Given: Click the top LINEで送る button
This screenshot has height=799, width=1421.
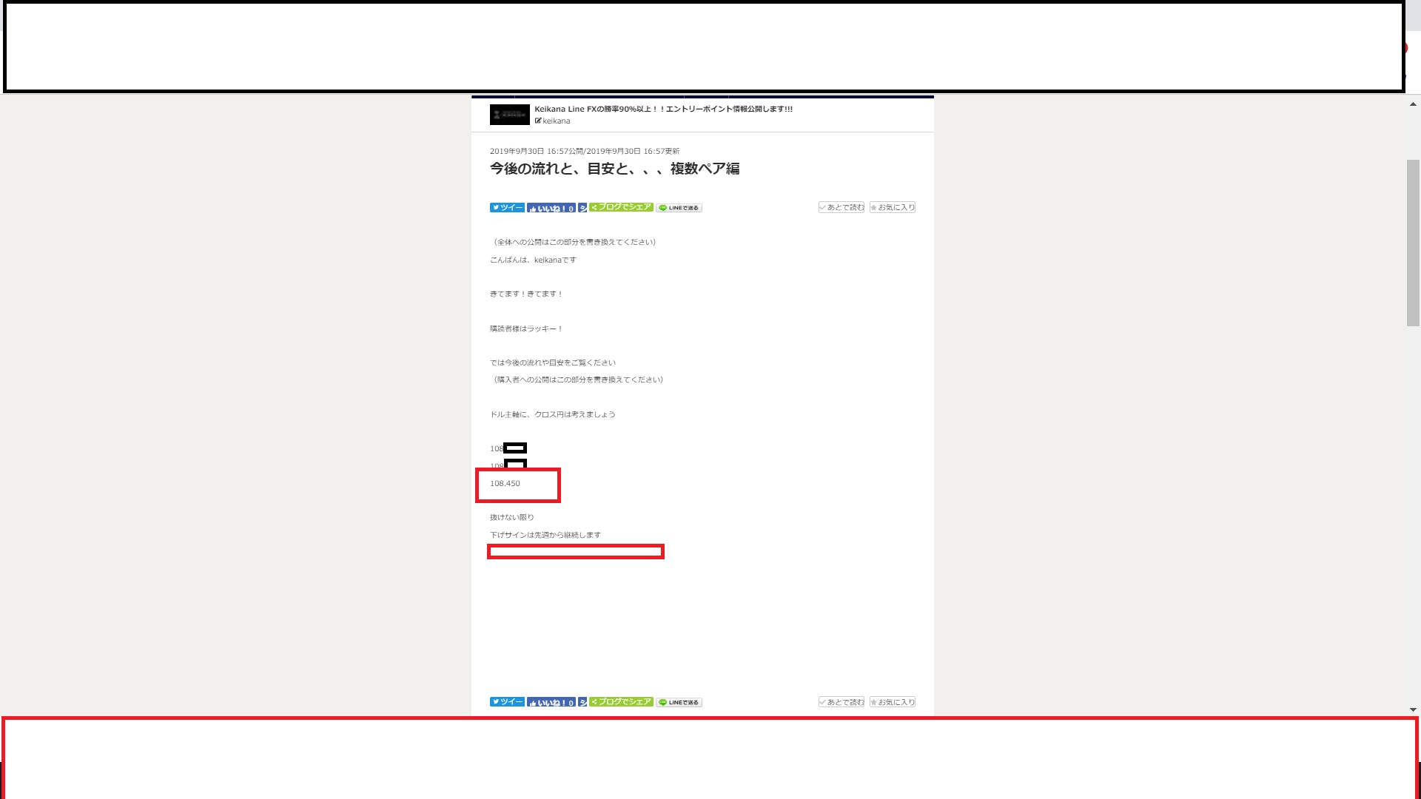Looking at the screenshot, I should [679, 208].
